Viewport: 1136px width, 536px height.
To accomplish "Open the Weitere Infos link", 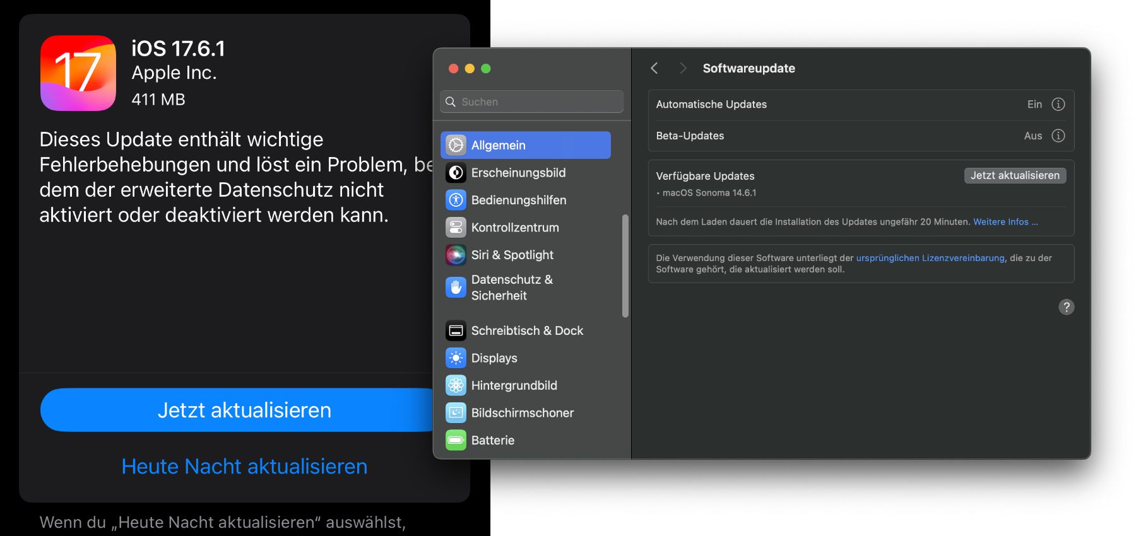I will pos(1005,222).
